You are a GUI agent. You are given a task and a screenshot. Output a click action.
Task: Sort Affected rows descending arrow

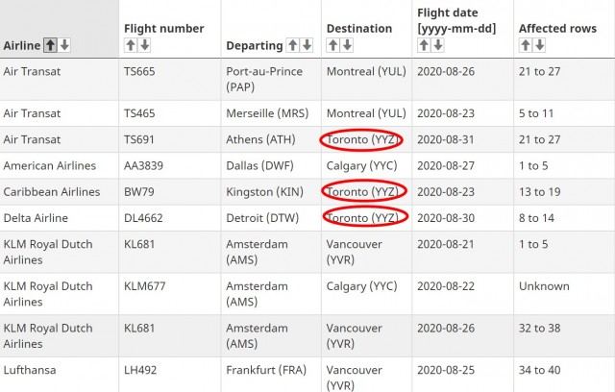(x=539, y=45)
